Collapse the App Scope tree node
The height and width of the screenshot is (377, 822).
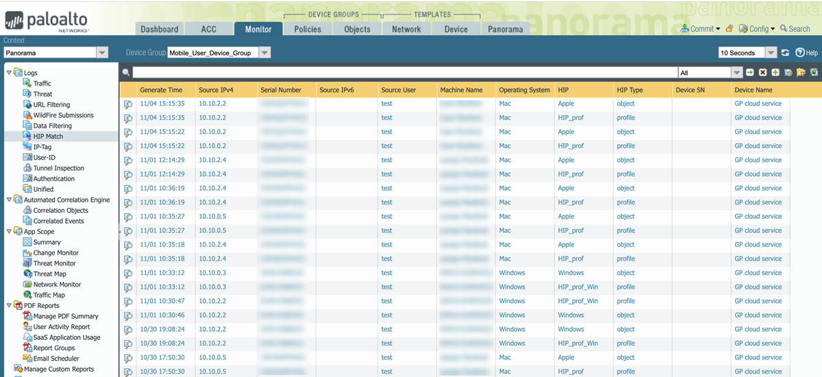point(9,231)
